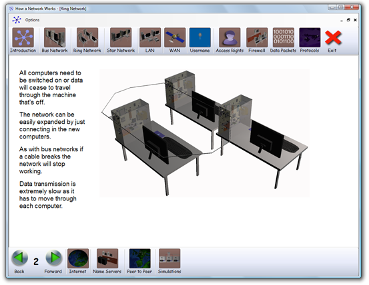Click the page number 2 indicator
The image size is (369, 285).
tap(36, 262)
